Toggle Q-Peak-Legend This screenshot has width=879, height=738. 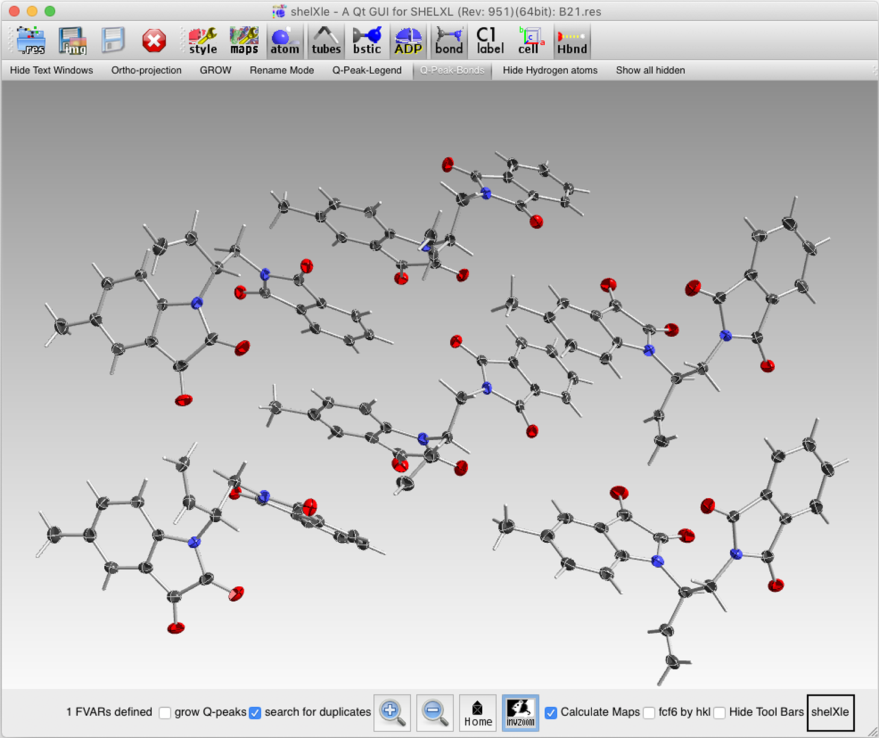[367, 70]
